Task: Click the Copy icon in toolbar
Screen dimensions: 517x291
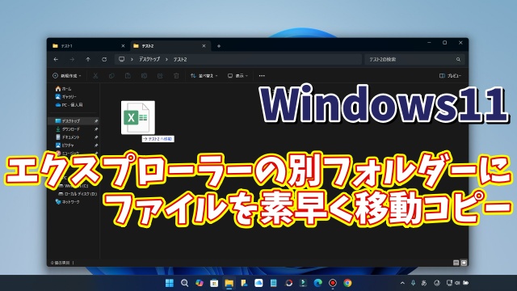Action: pos(111,76)
